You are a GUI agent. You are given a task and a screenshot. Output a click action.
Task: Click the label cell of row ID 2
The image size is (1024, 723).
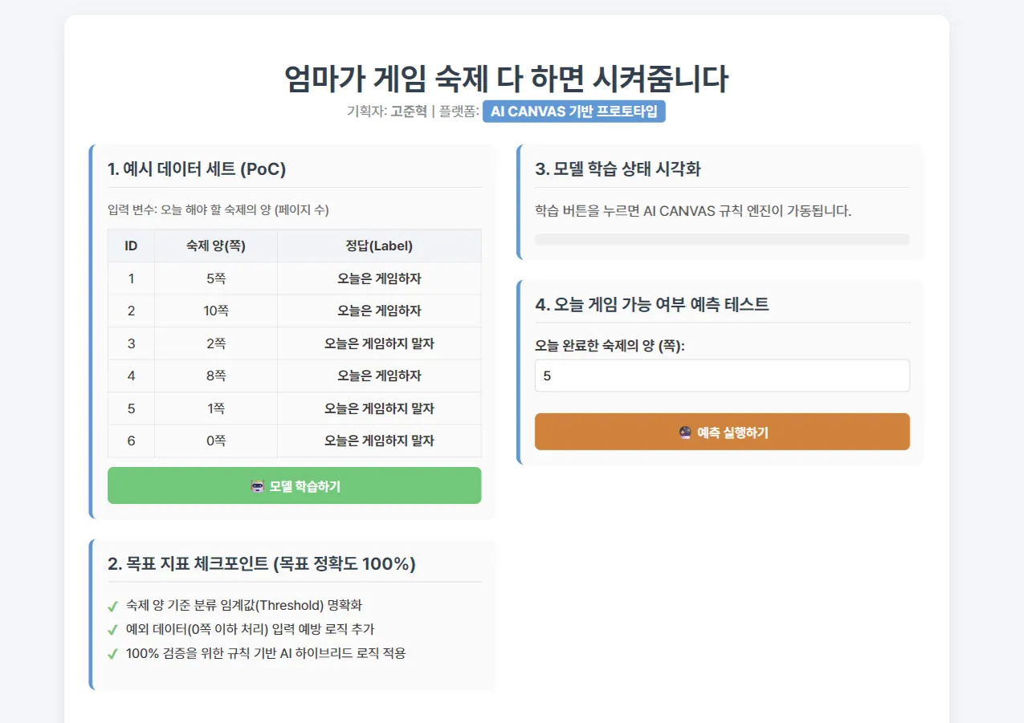[x=379, y=311]
